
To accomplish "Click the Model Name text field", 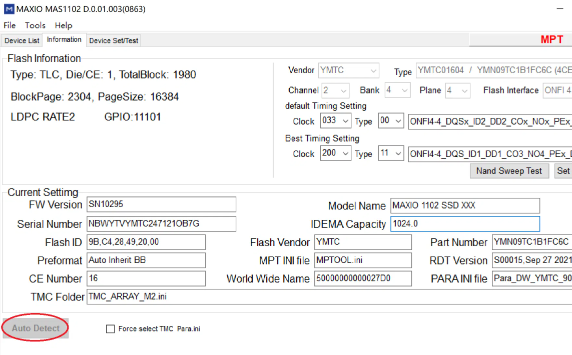I will (465, 205).
